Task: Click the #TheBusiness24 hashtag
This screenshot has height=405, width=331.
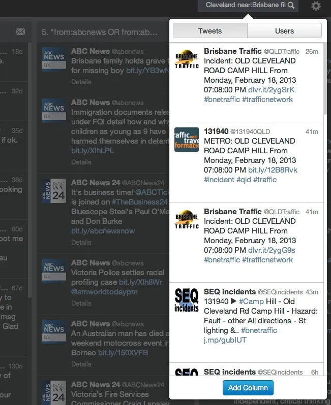Action: tap(140, 201)
